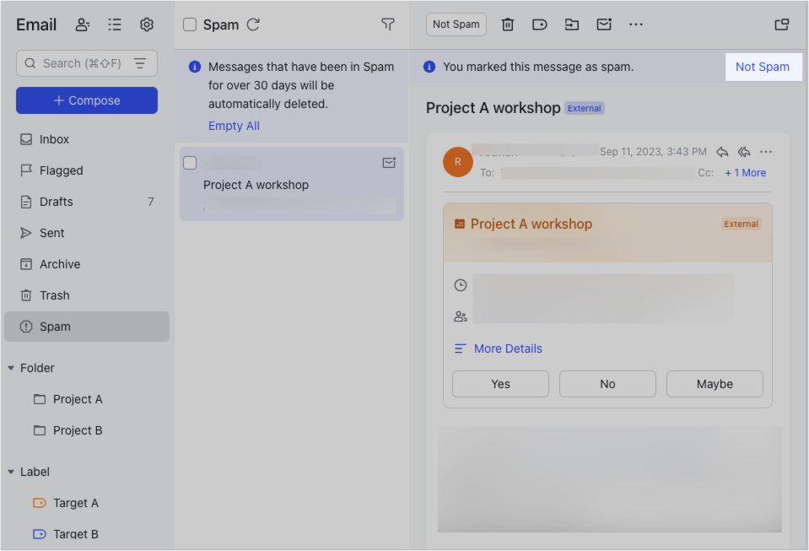Collapse the Label section in the sidebar
This screenshot has width=809, height=551.
tap(10, 471)
